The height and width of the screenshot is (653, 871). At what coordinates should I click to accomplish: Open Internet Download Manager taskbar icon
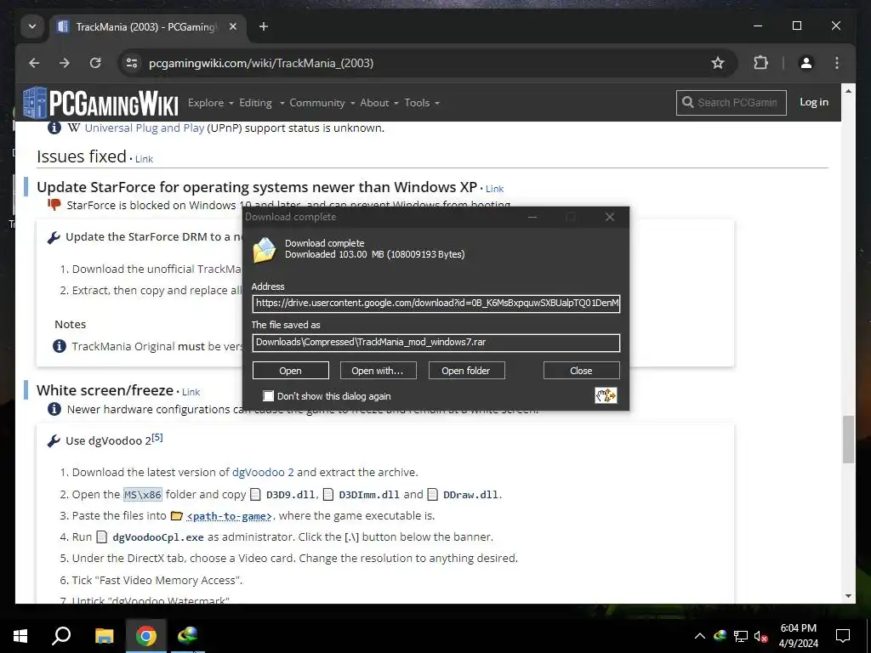(x=188, y=636)
